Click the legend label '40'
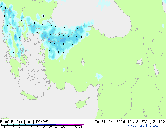 pos(69,127)
